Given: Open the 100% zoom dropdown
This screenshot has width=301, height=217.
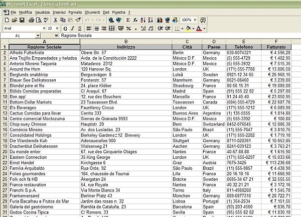Looking at the screenshot, I should [196, 20].
